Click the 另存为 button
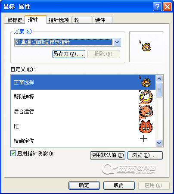Viewport: 174px width, 194px height. [69, 54]
